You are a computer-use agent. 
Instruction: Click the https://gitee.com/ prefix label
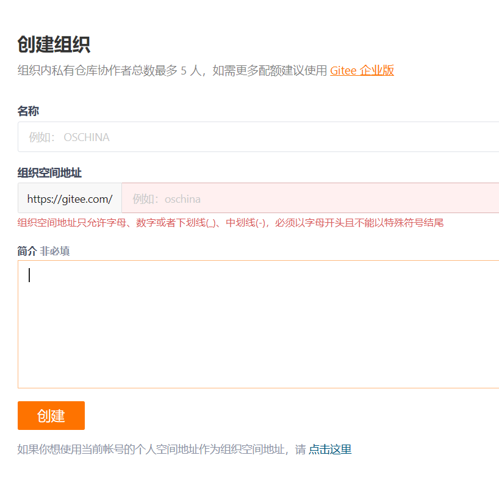point(69,198)
